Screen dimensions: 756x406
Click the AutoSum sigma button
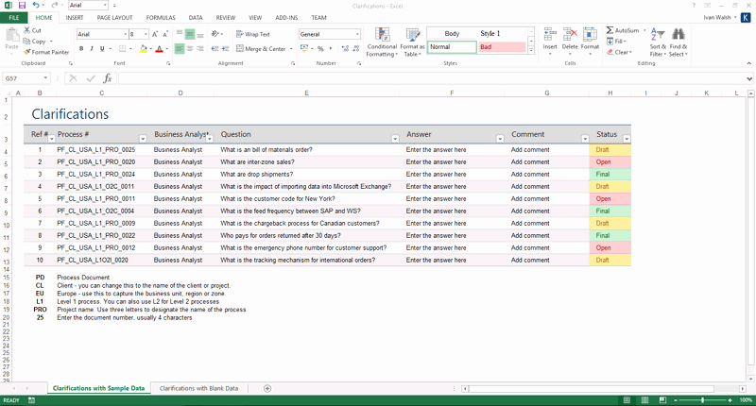[x=623, y=30]
